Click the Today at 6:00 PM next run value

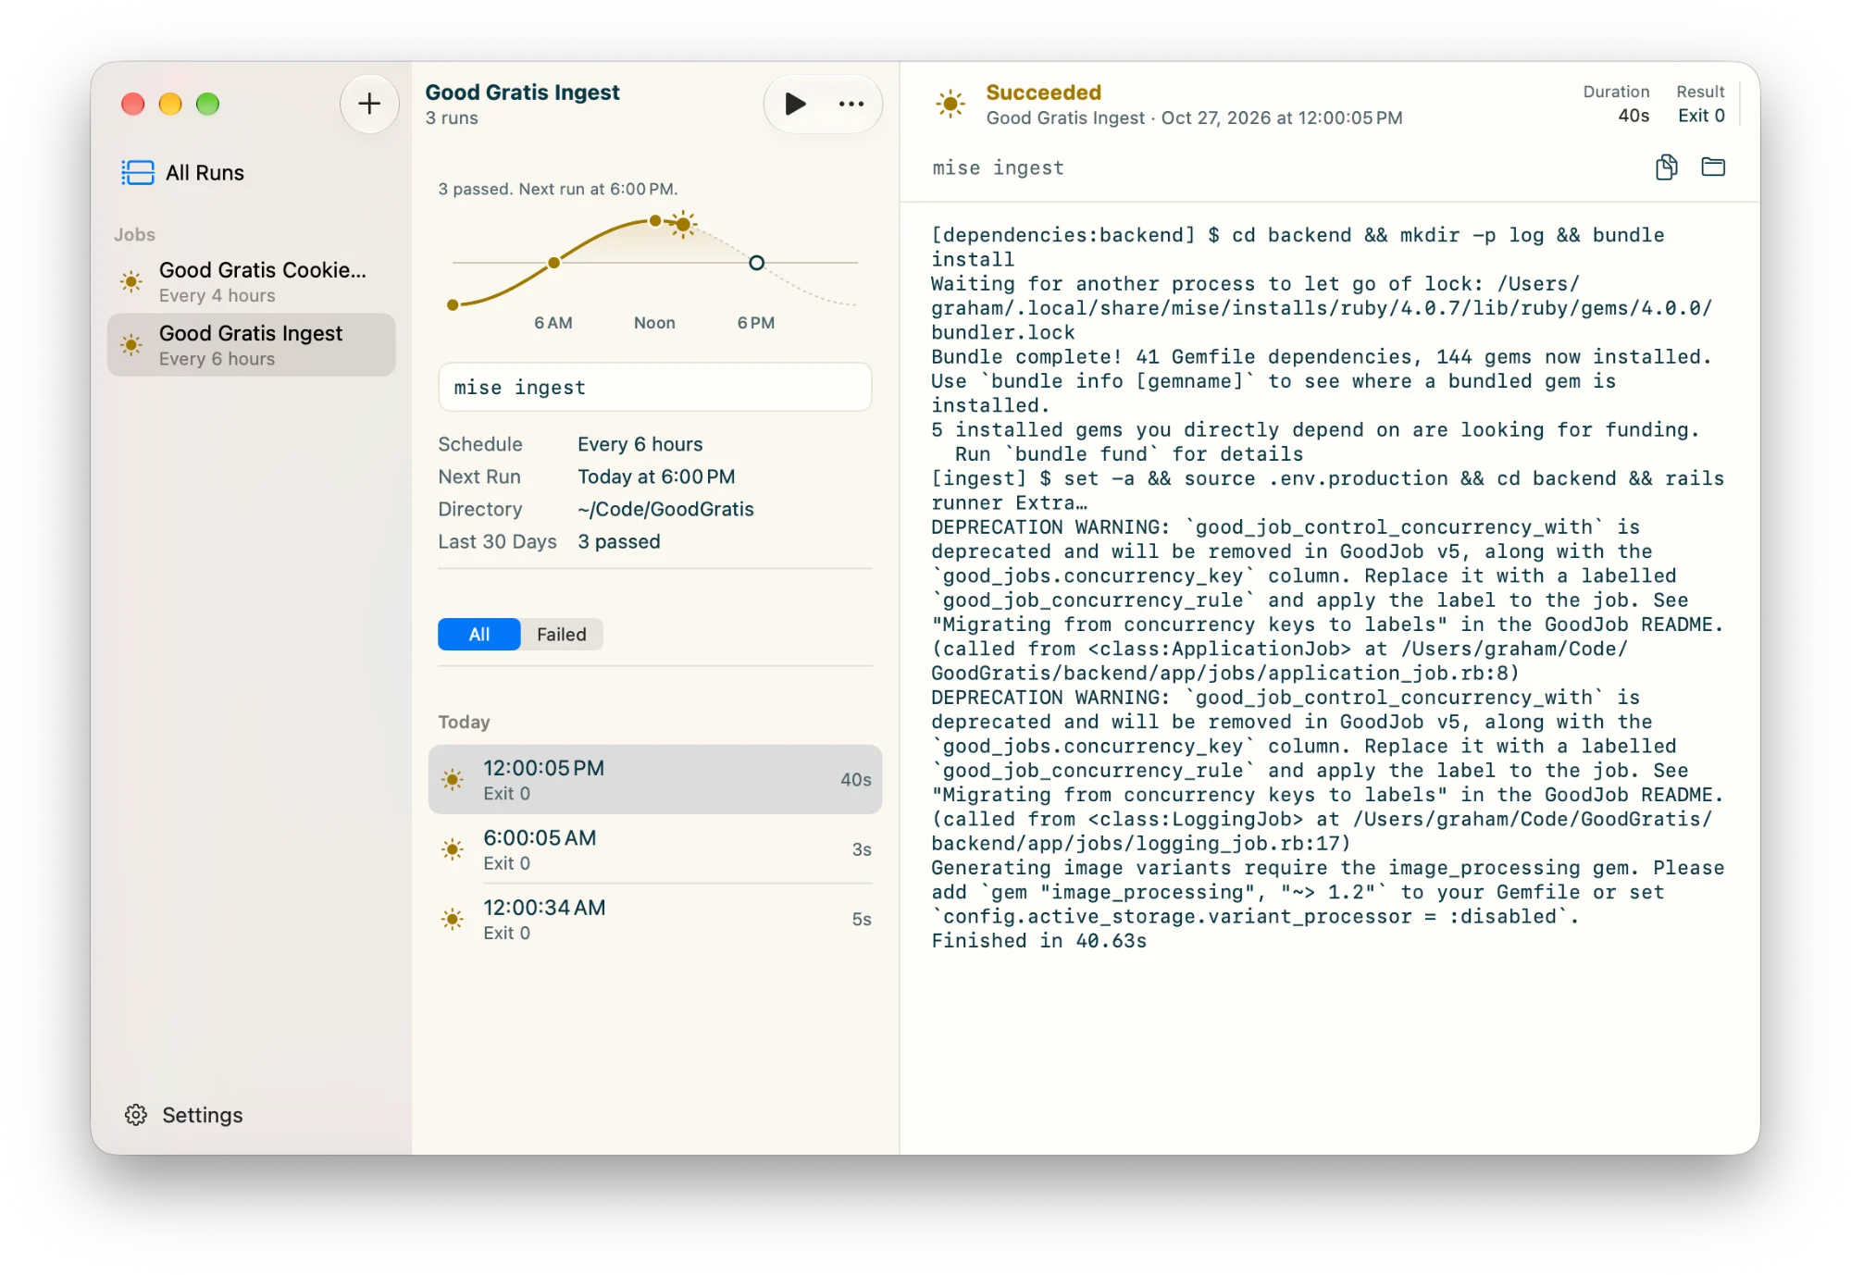(x=656, y=477)
